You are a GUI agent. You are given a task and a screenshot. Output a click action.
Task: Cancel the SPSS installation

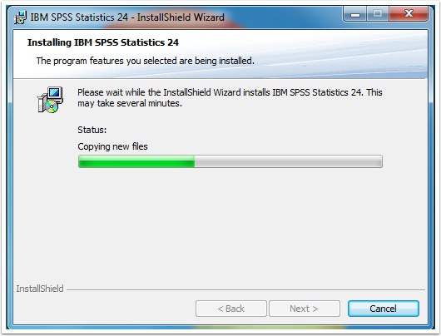[384, 309]
